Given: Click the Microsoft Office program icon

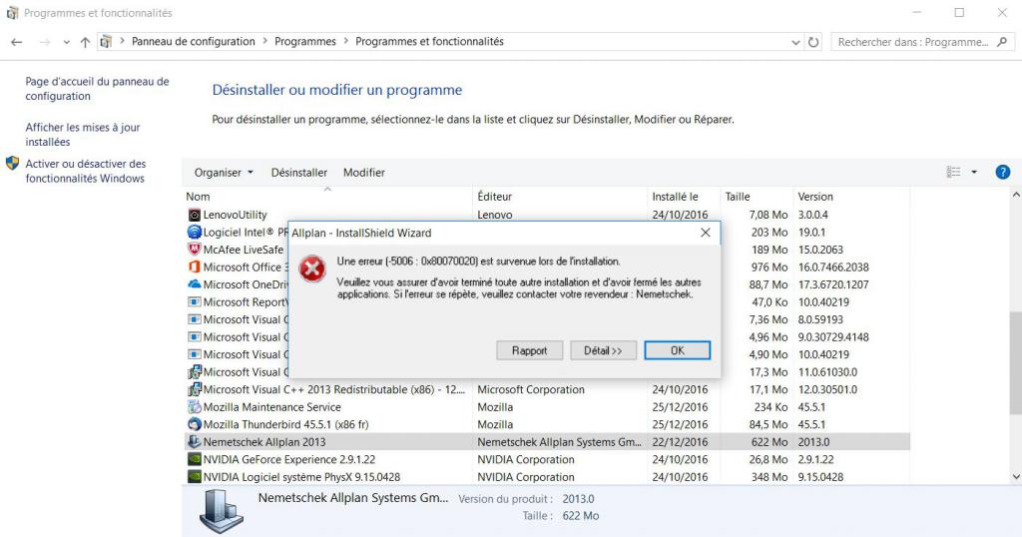Looking at the screenshot, I should [x=195, y=268].
